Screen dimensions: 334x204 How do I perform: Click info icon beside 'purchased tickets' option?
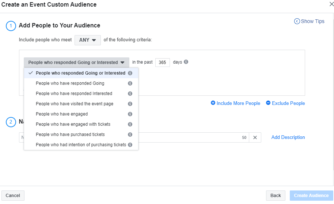tap(130, 135)
